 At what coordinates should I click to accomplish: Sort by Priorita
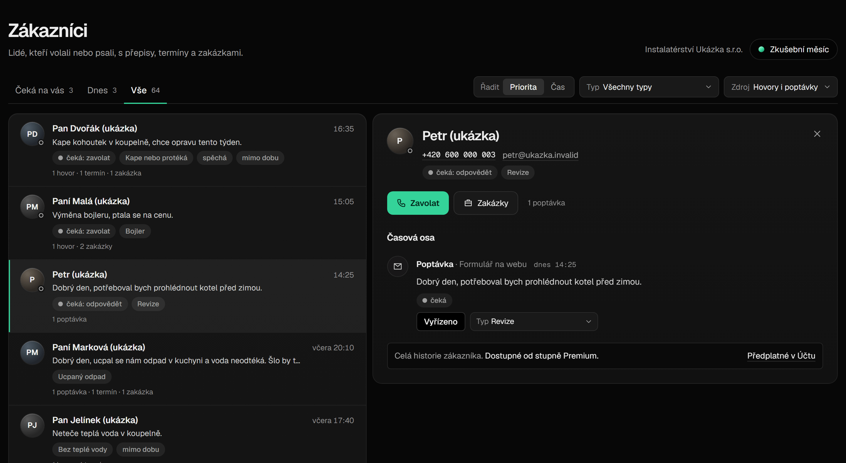point(523,87)
